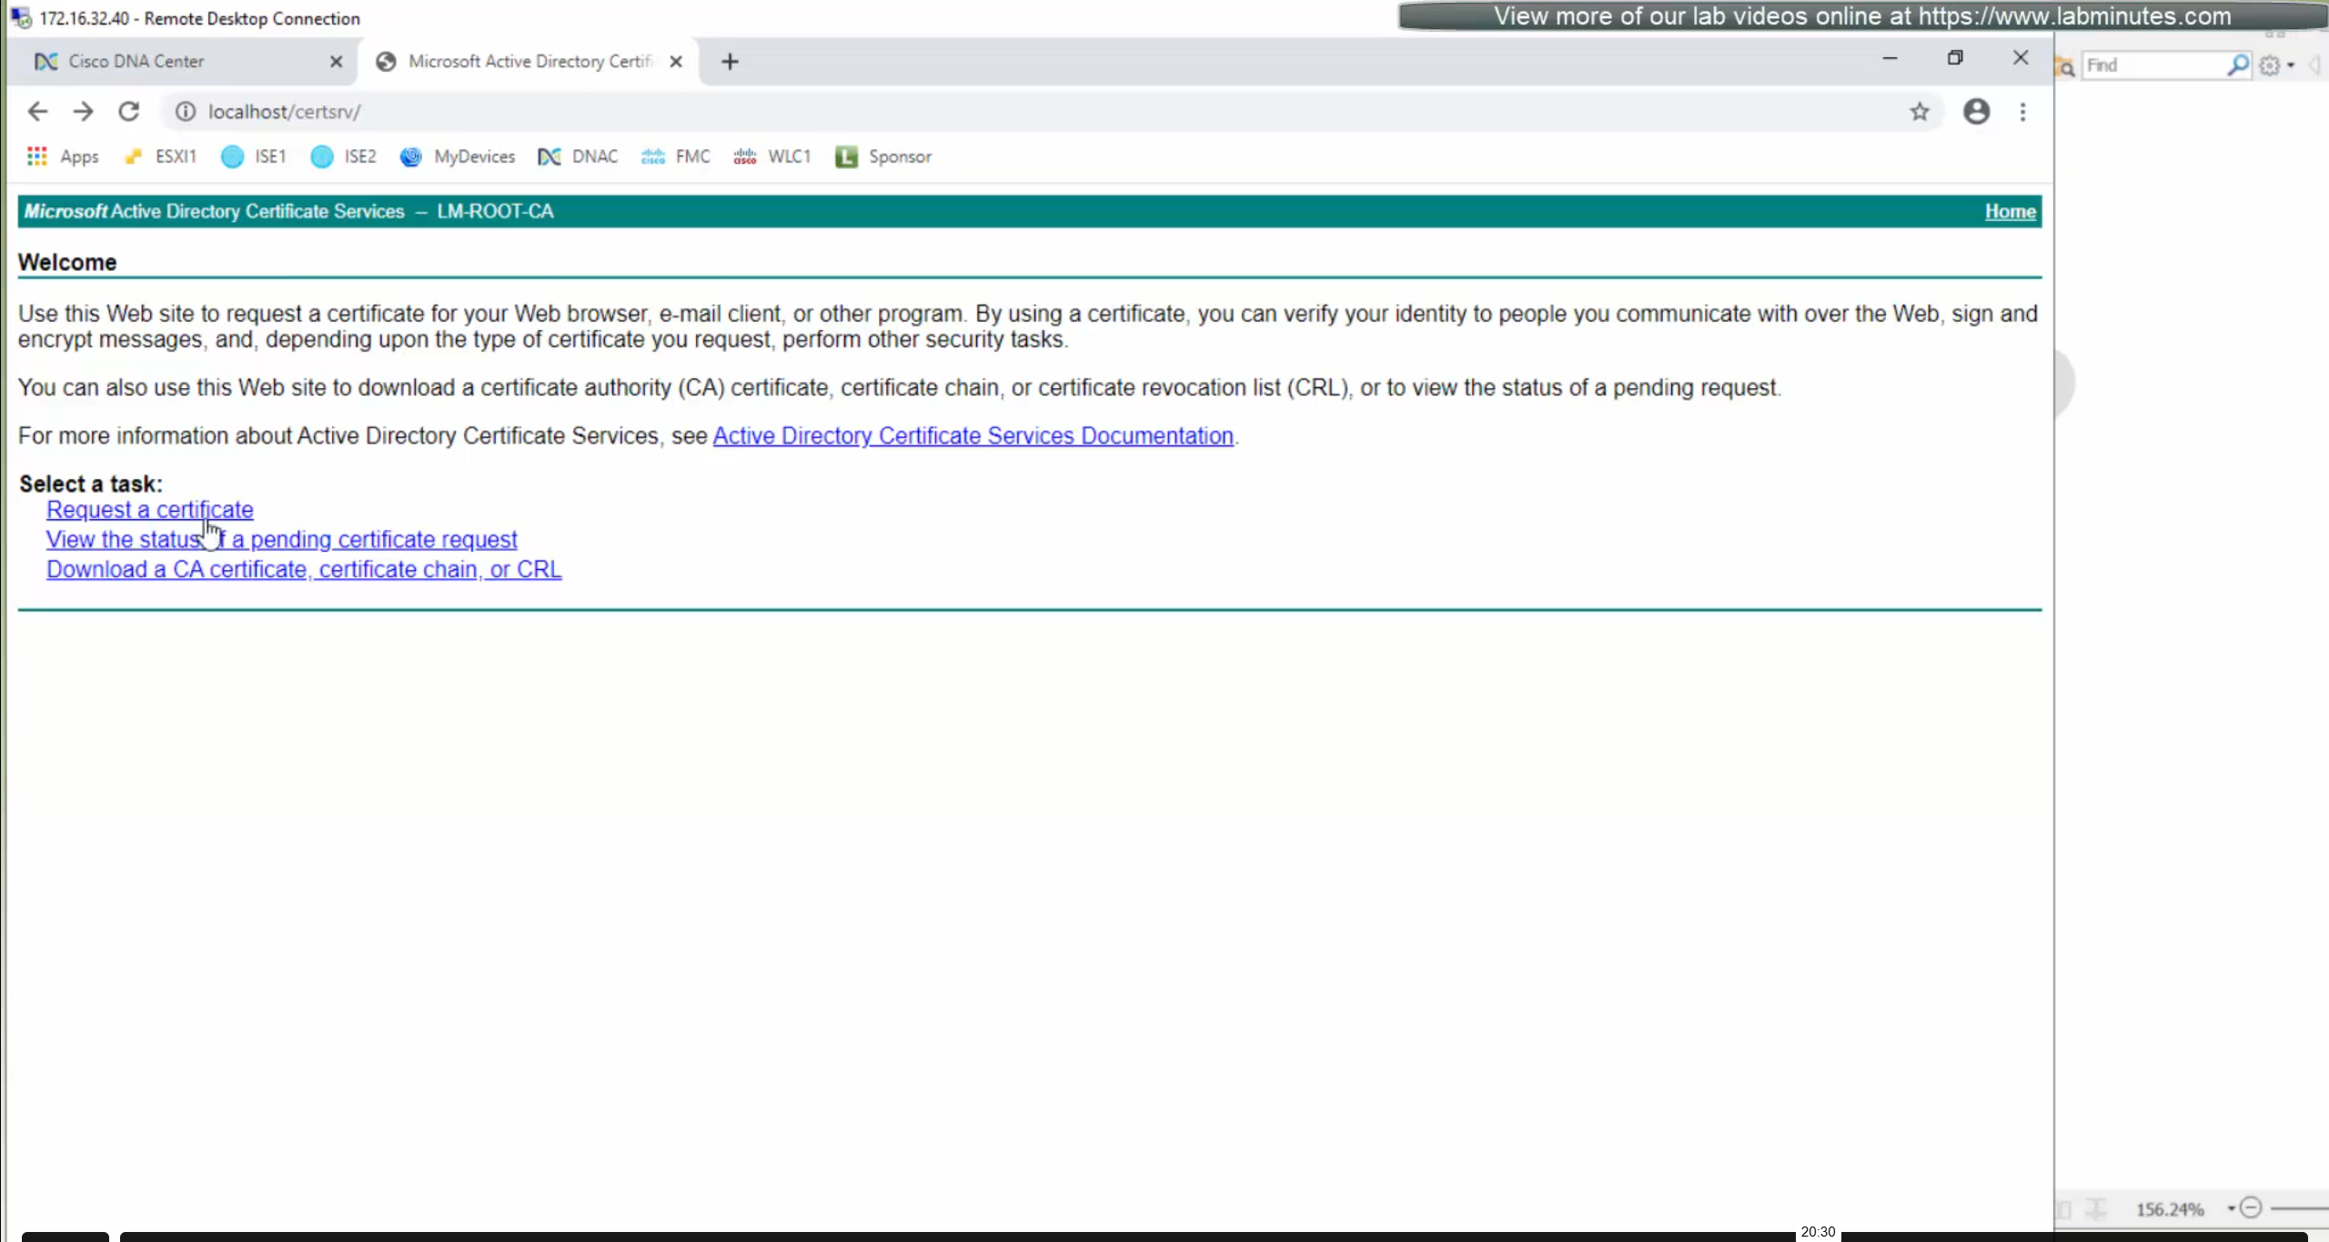Expand the gear settings dropdown
This screenshot has height=1242, width=2329.
(x=2290, y=65)
